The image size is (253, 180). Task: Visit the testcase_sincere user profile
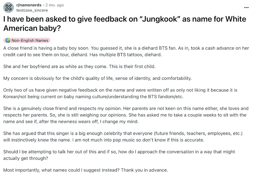coord(32,10)
